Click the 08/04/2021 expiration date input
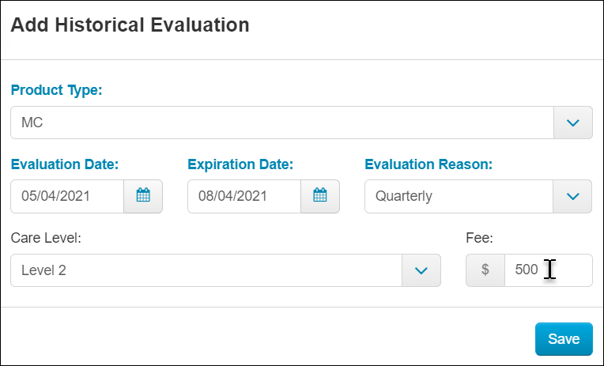Screen dimensions: 604x366 pos(244,196)
